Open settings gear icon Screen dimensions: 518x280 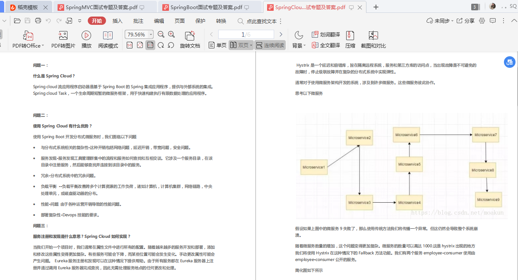(482, 21)
